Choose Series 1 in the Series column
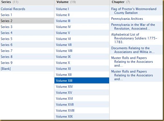The image size is (164, 121). pyautogui.click(x=27, y=15)
